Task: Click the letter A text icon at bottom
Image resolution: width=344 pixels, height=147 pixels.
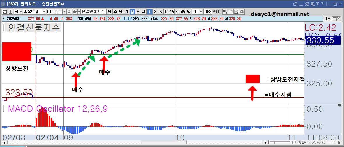Action: (339, 143)
